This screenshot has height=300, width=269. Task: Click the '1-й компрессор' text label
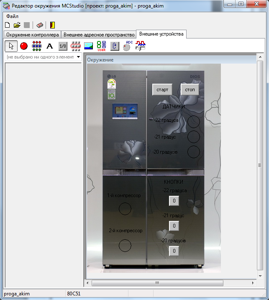[x=124, y=195]
